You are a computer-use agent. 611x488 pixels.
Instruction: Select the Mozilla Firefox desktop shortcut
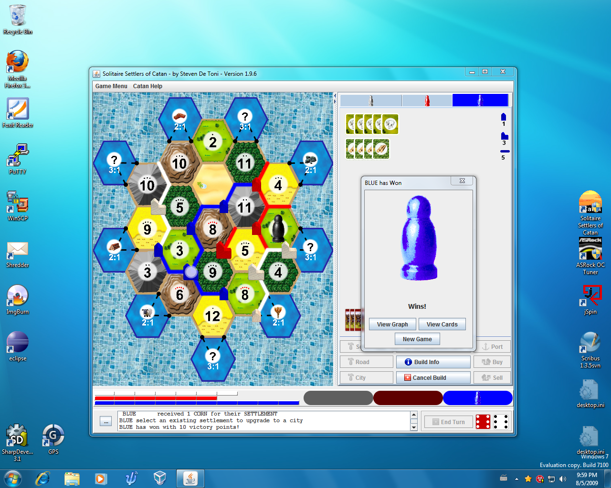click(17, 69)
